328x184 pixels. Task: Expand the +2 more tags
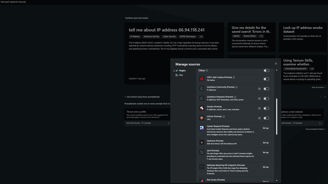coord(201,36)
